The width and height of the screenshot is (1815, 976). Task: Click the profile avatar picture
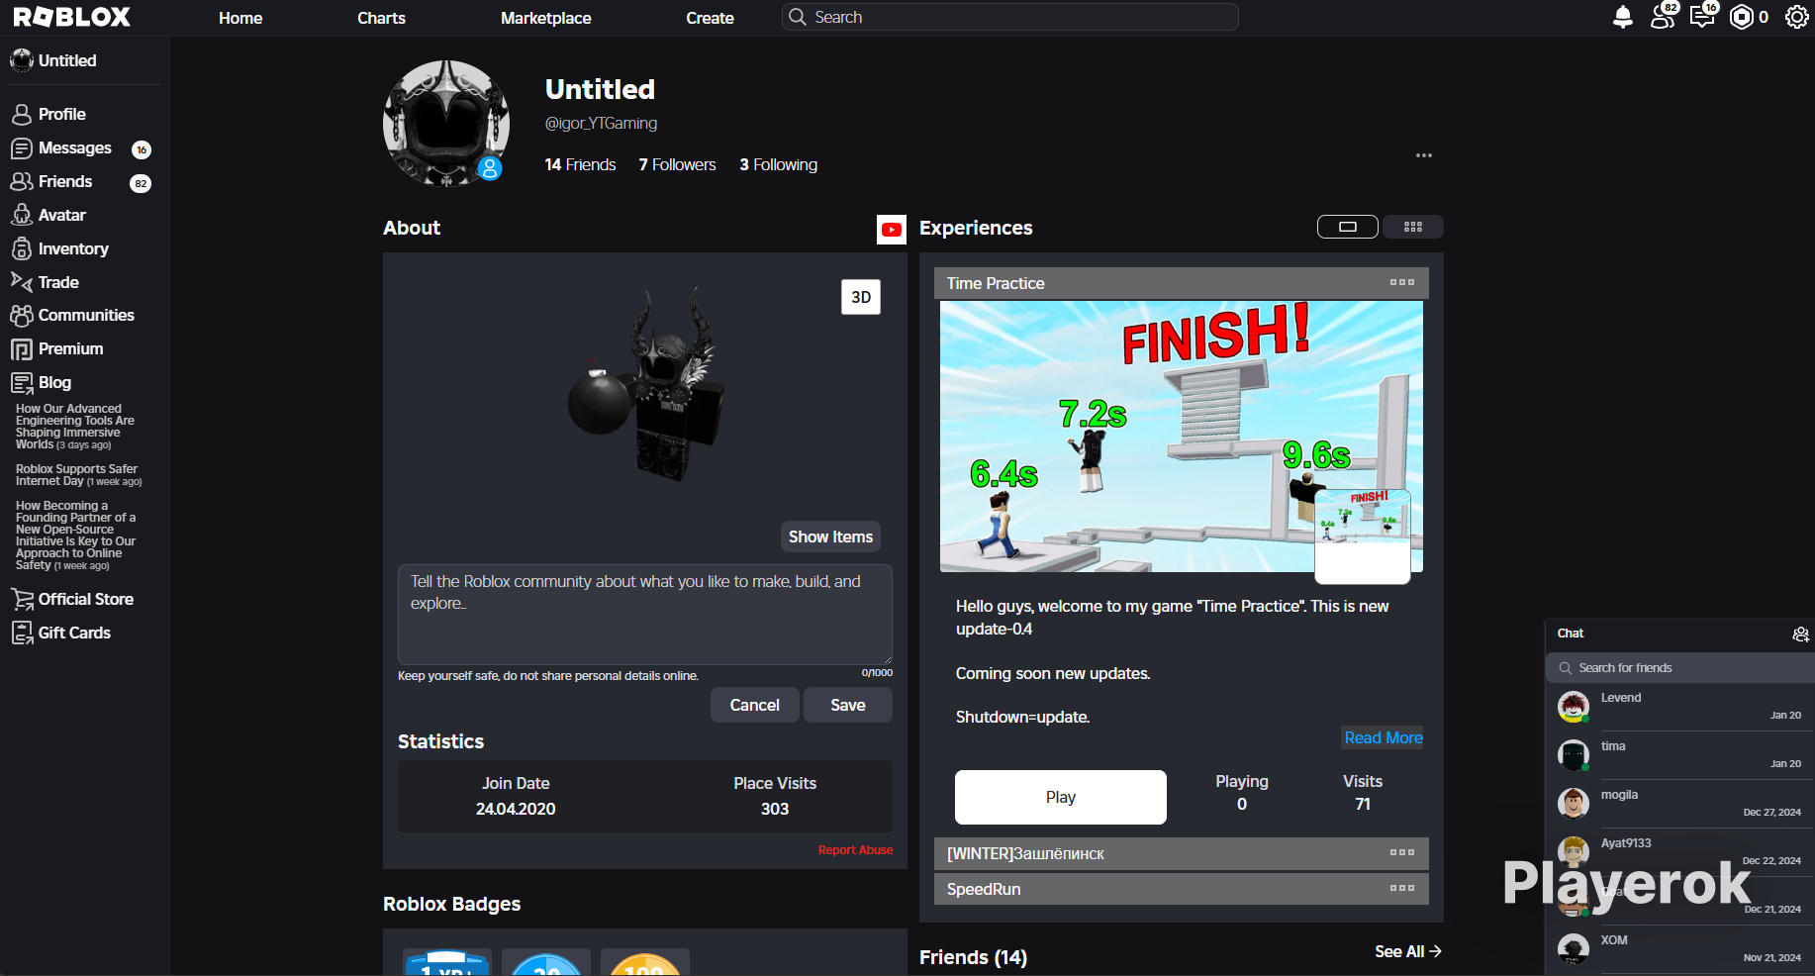[x=446, y=124]
